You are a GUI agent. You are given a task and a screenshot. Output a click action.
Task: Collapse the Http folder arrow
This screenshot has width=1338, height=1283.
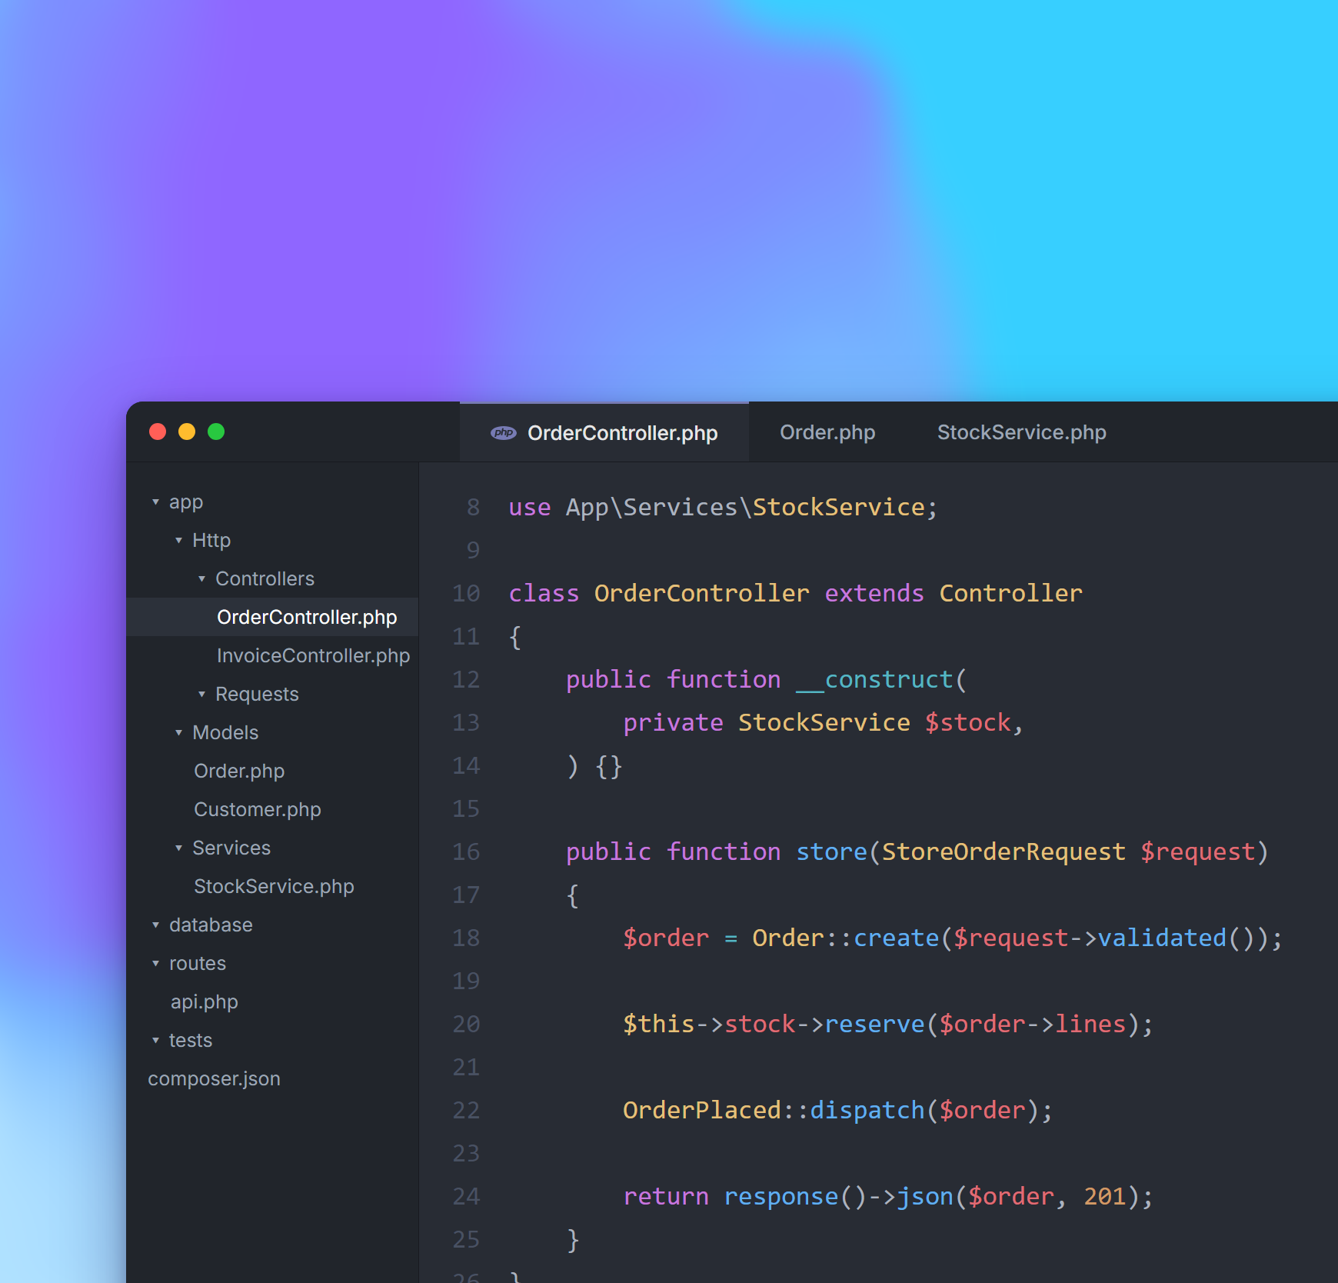178,541
